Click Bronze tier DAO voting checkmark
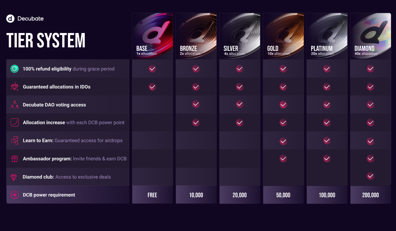 coord(196,104)
